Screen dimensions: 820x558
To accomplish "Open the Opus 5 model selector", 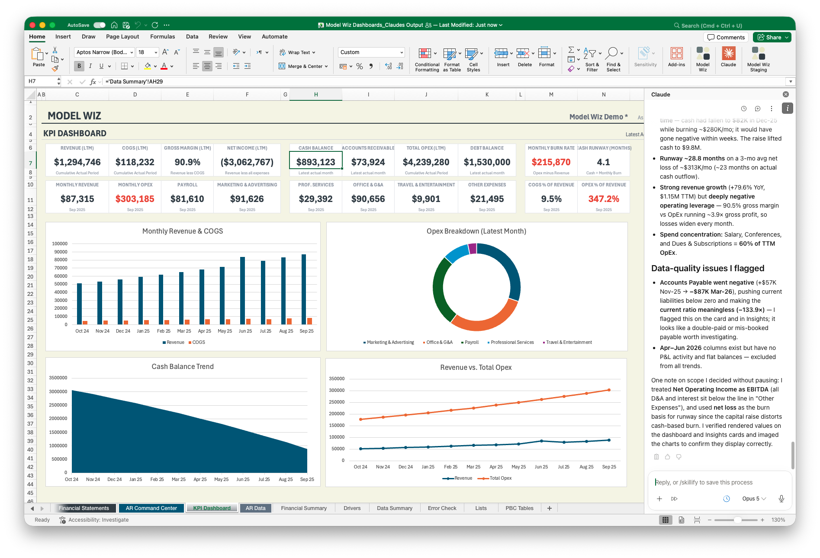I will pyautogui.click(x=754, y=499).
